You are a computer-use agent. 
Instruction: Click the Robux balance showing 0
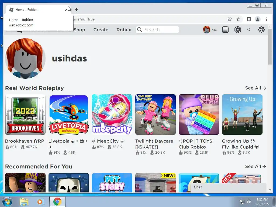tap(249, 30)
